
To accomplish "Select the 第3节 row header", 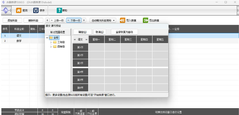I will tap(80, 63).
